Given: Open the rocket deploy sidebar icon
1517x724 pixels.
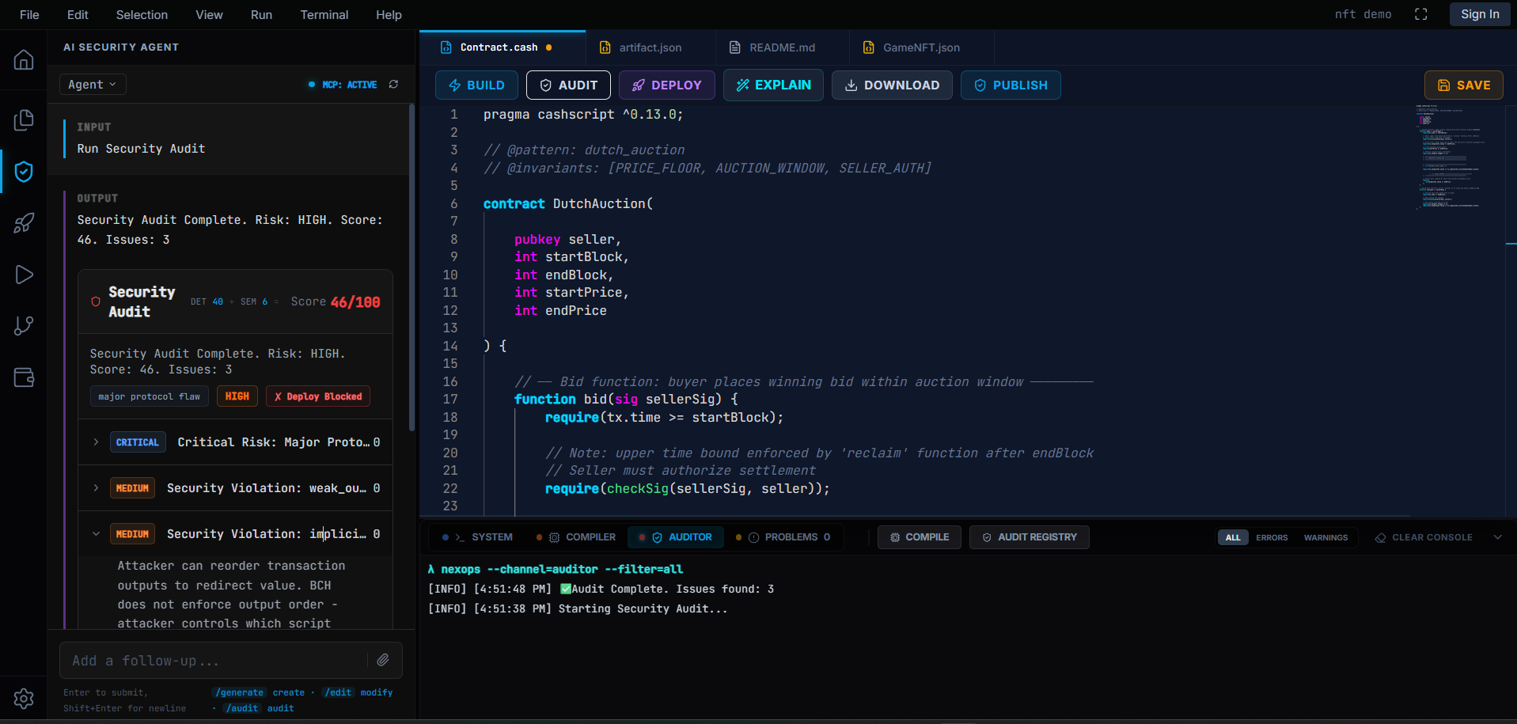Looking at the screenshot, I should (x=24, y=223).
